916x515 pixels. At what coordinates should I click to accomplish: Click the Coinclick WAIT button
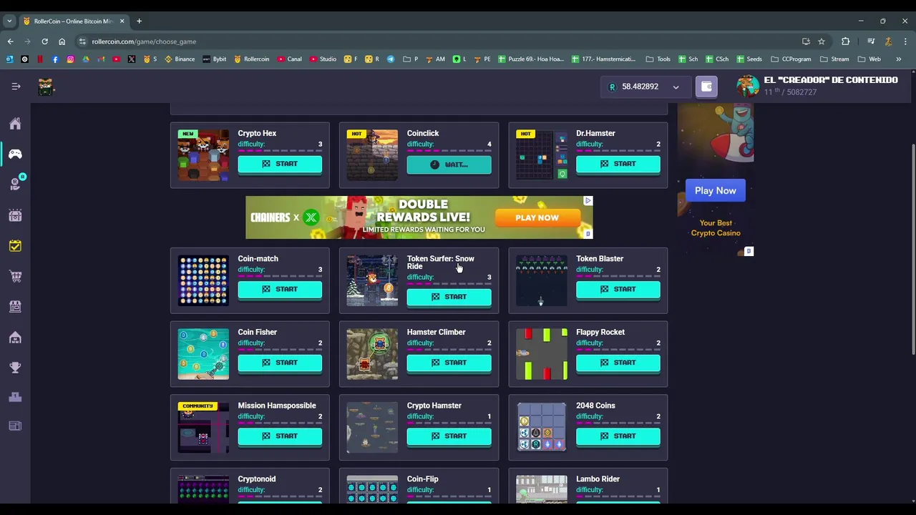(x=449, y=165)
